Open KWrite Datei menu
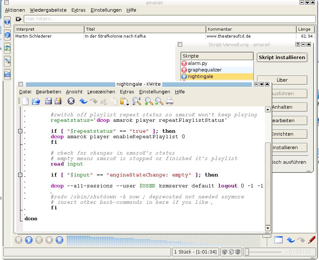Screen dimensions: 319x260 25,92
